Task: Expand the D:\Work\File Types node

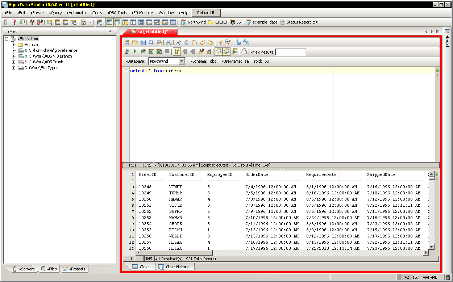Action: pos(14,68)
